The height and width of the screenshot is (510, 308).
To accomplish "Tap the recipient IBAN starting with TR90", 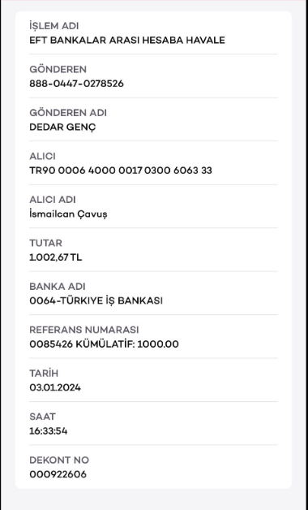I will pos(121,171).
